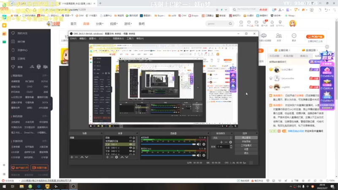The height and width of the screenshot is (190, 338).
Task: Open the user avatar in Douyu header
Action: pos(292,24)
